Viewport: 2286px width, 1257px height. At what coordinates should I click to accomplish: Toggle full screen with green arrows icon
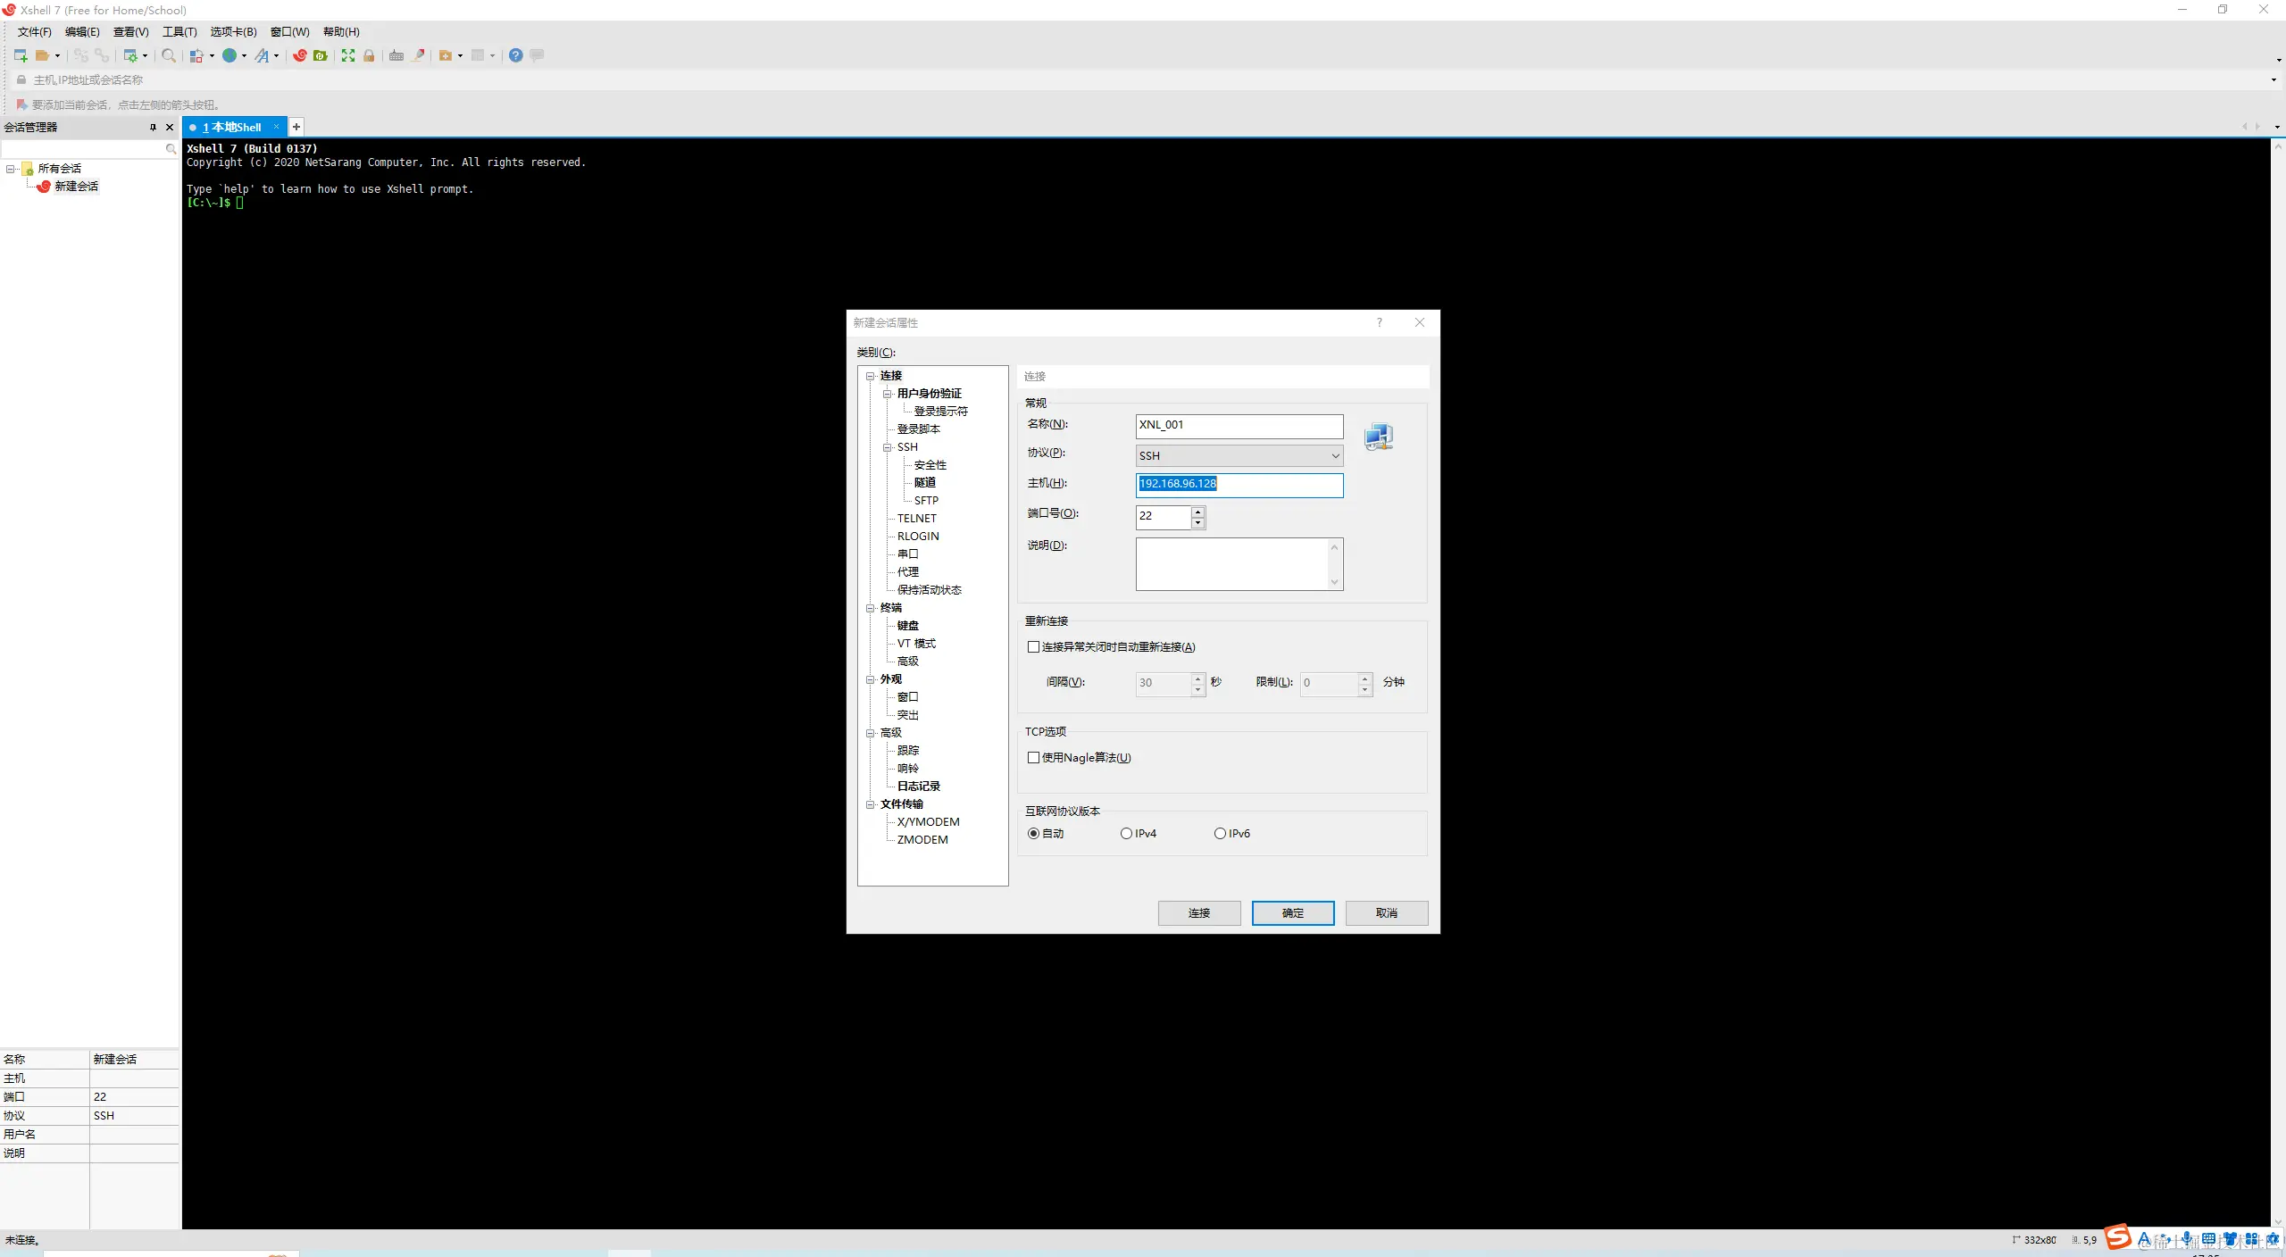[x=348, y=55]
